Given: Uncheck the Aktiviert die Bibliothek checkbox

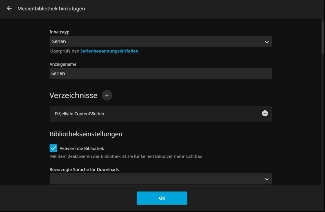Looking at the screenshot, I should coord(53,148).
